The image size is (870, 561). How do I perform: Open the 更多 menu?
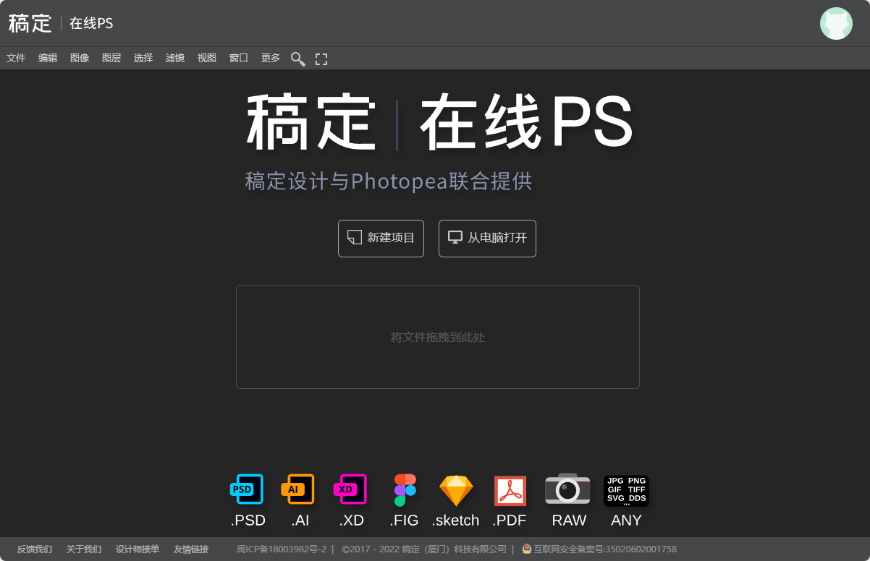tap(269, 58)
